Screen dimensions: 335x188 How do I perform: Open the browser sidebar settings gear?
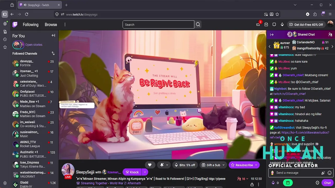(5, 183)
